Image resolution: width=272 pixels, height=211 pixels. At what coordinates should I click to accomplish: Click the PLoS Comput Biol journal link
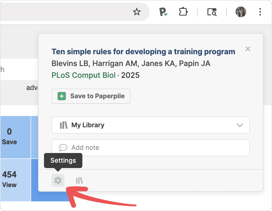click(x=84, y=75)
